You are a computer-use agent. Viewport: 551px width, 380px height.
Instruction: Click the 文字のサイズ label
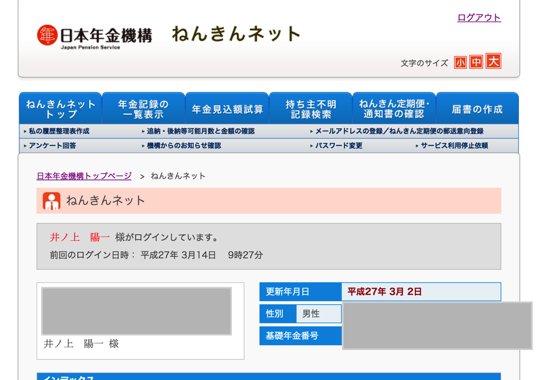(x=425, y=63)
